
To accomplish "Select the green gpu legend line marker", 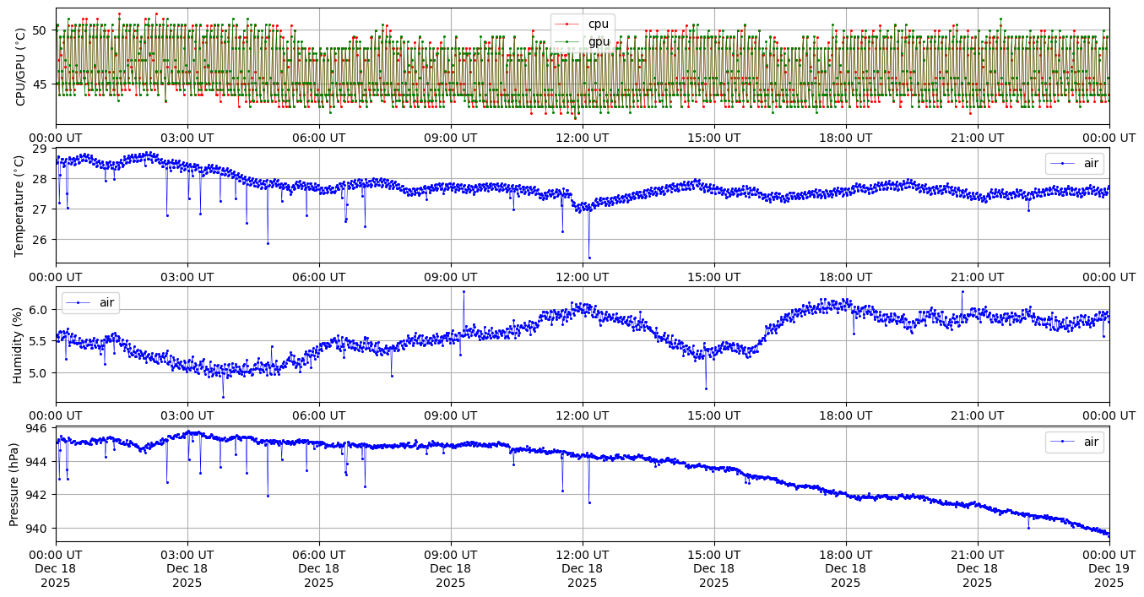I will pyautogui.click(x=567, y=41).
